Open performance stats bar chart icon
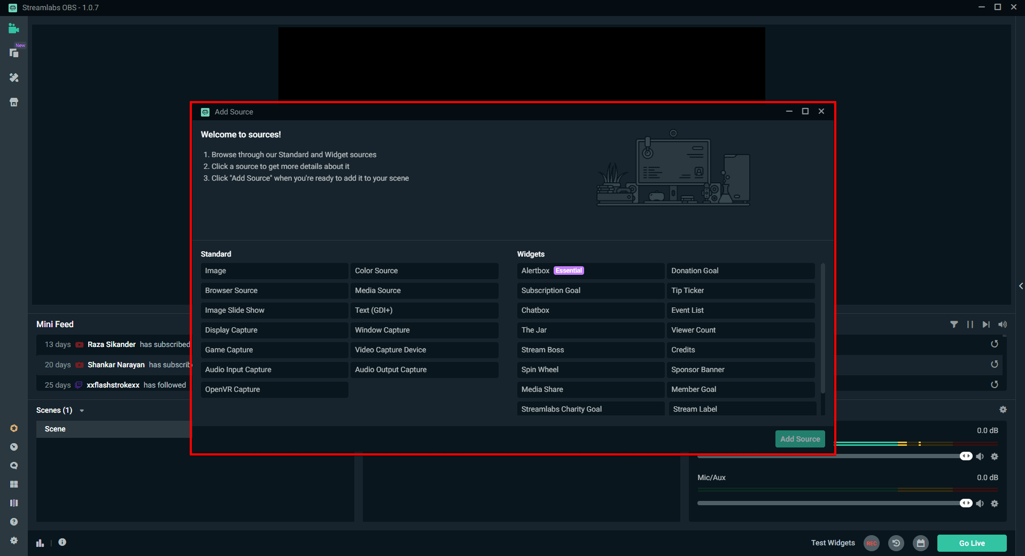Image resolution: width=1025 pixels, height=556 pixels. click(x=40, y=543)
